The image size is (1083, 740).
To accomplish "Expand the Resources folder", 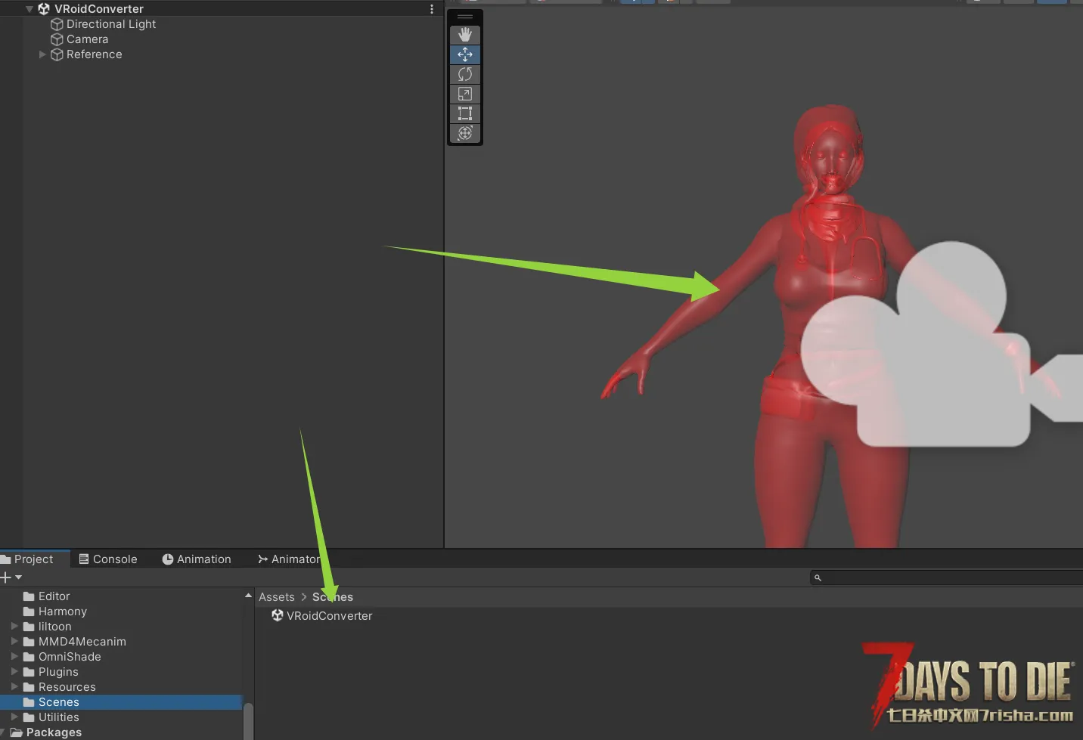I will click(14, 687).
